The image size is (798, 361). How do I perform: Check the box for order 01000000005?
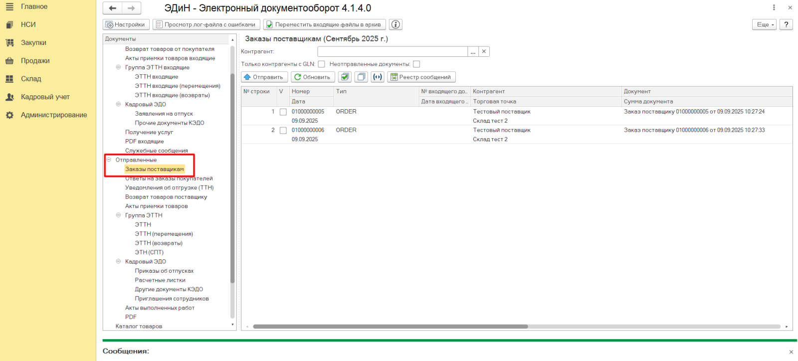pos(283,112)
